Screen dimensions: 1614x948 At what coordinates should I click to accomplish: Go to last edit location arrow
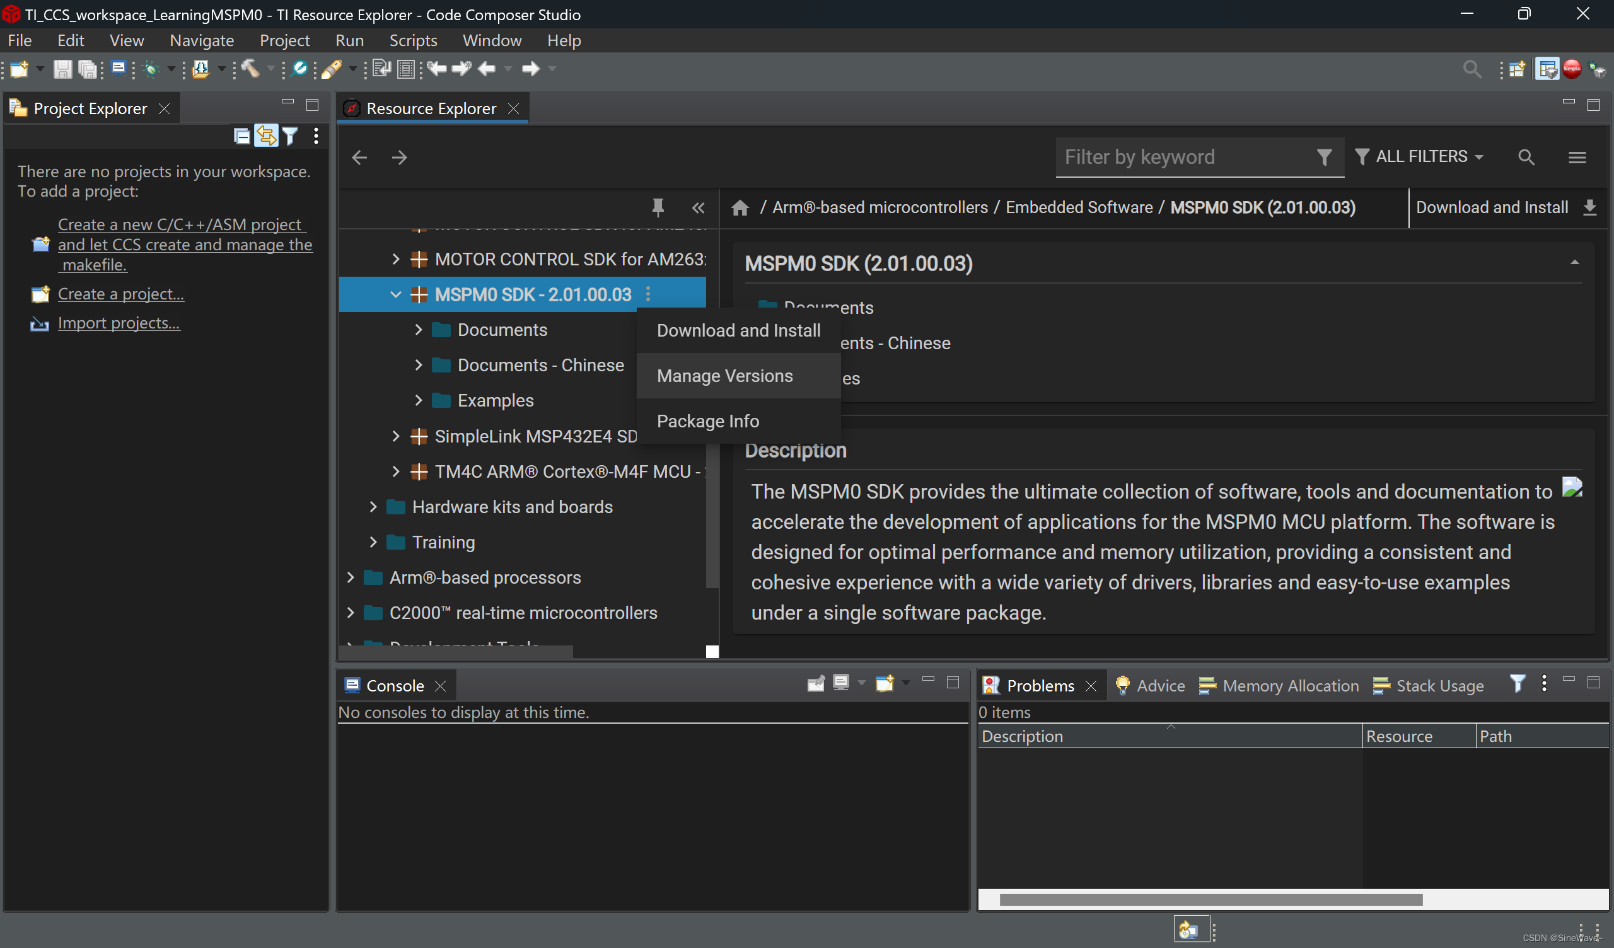coord(436,69)
